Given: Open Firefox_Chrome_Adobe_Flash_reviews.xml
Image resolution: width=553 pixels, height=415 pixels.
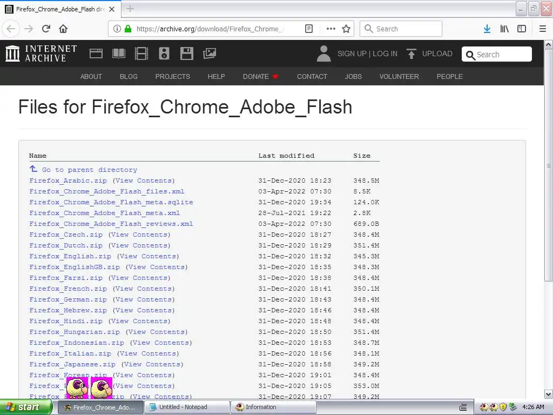Looking at the screenshot, I should click(111, 224).
